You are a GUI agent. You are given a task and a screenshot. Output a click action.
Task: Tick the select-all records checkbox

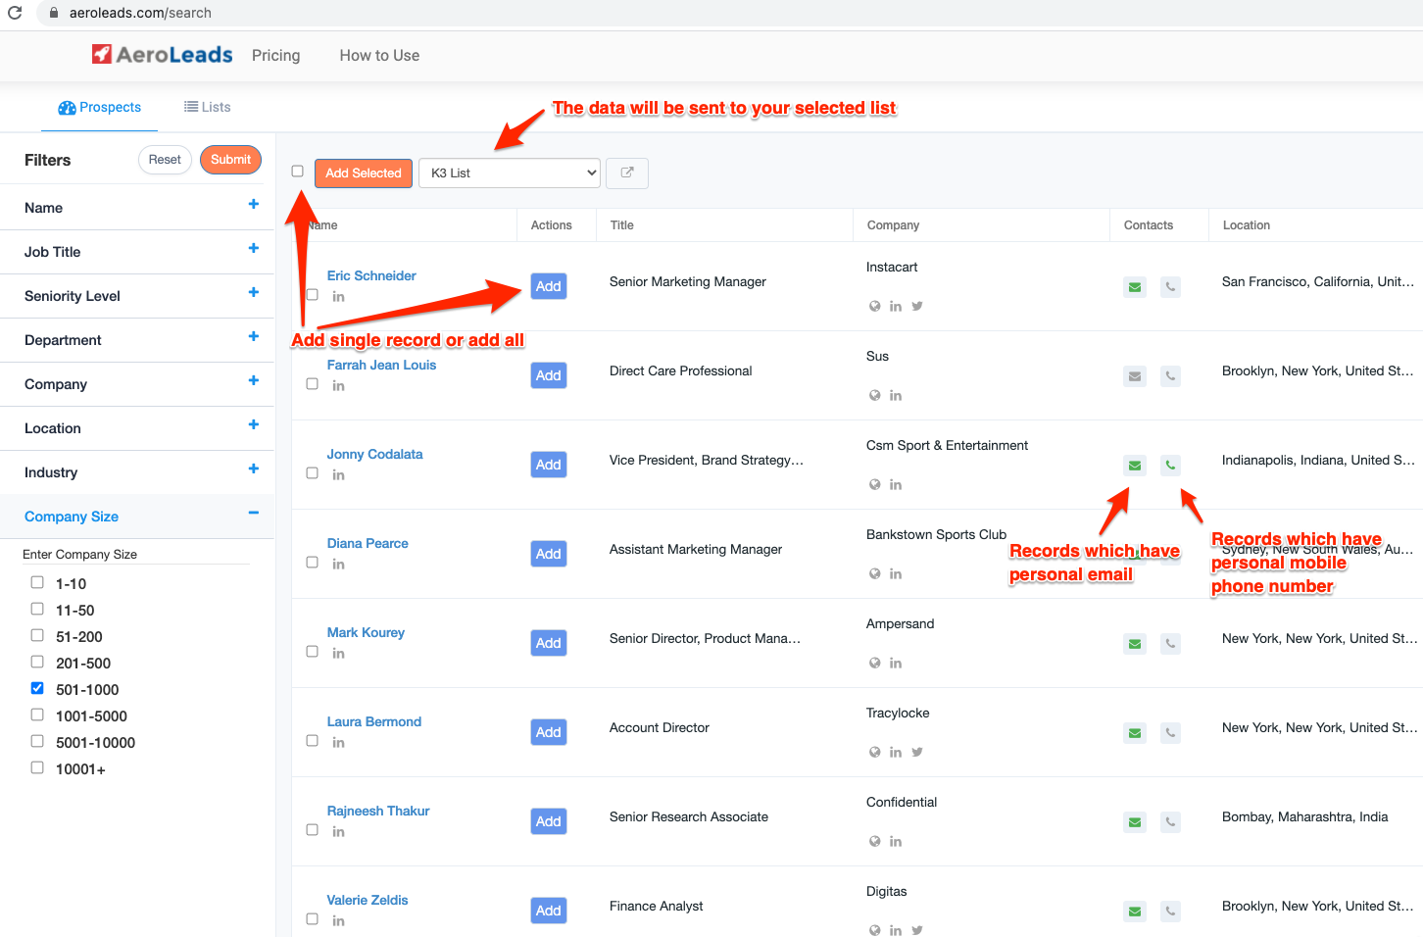tap(298, 172)
